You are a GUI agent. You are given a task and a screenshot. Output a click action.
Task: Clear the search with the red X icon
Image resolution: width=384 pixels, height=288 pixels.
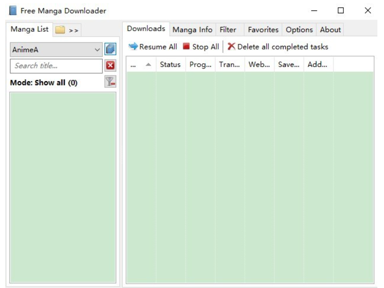point(110,66)
